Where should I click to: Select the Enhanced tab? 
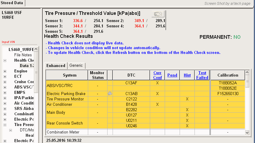[56, 66]
